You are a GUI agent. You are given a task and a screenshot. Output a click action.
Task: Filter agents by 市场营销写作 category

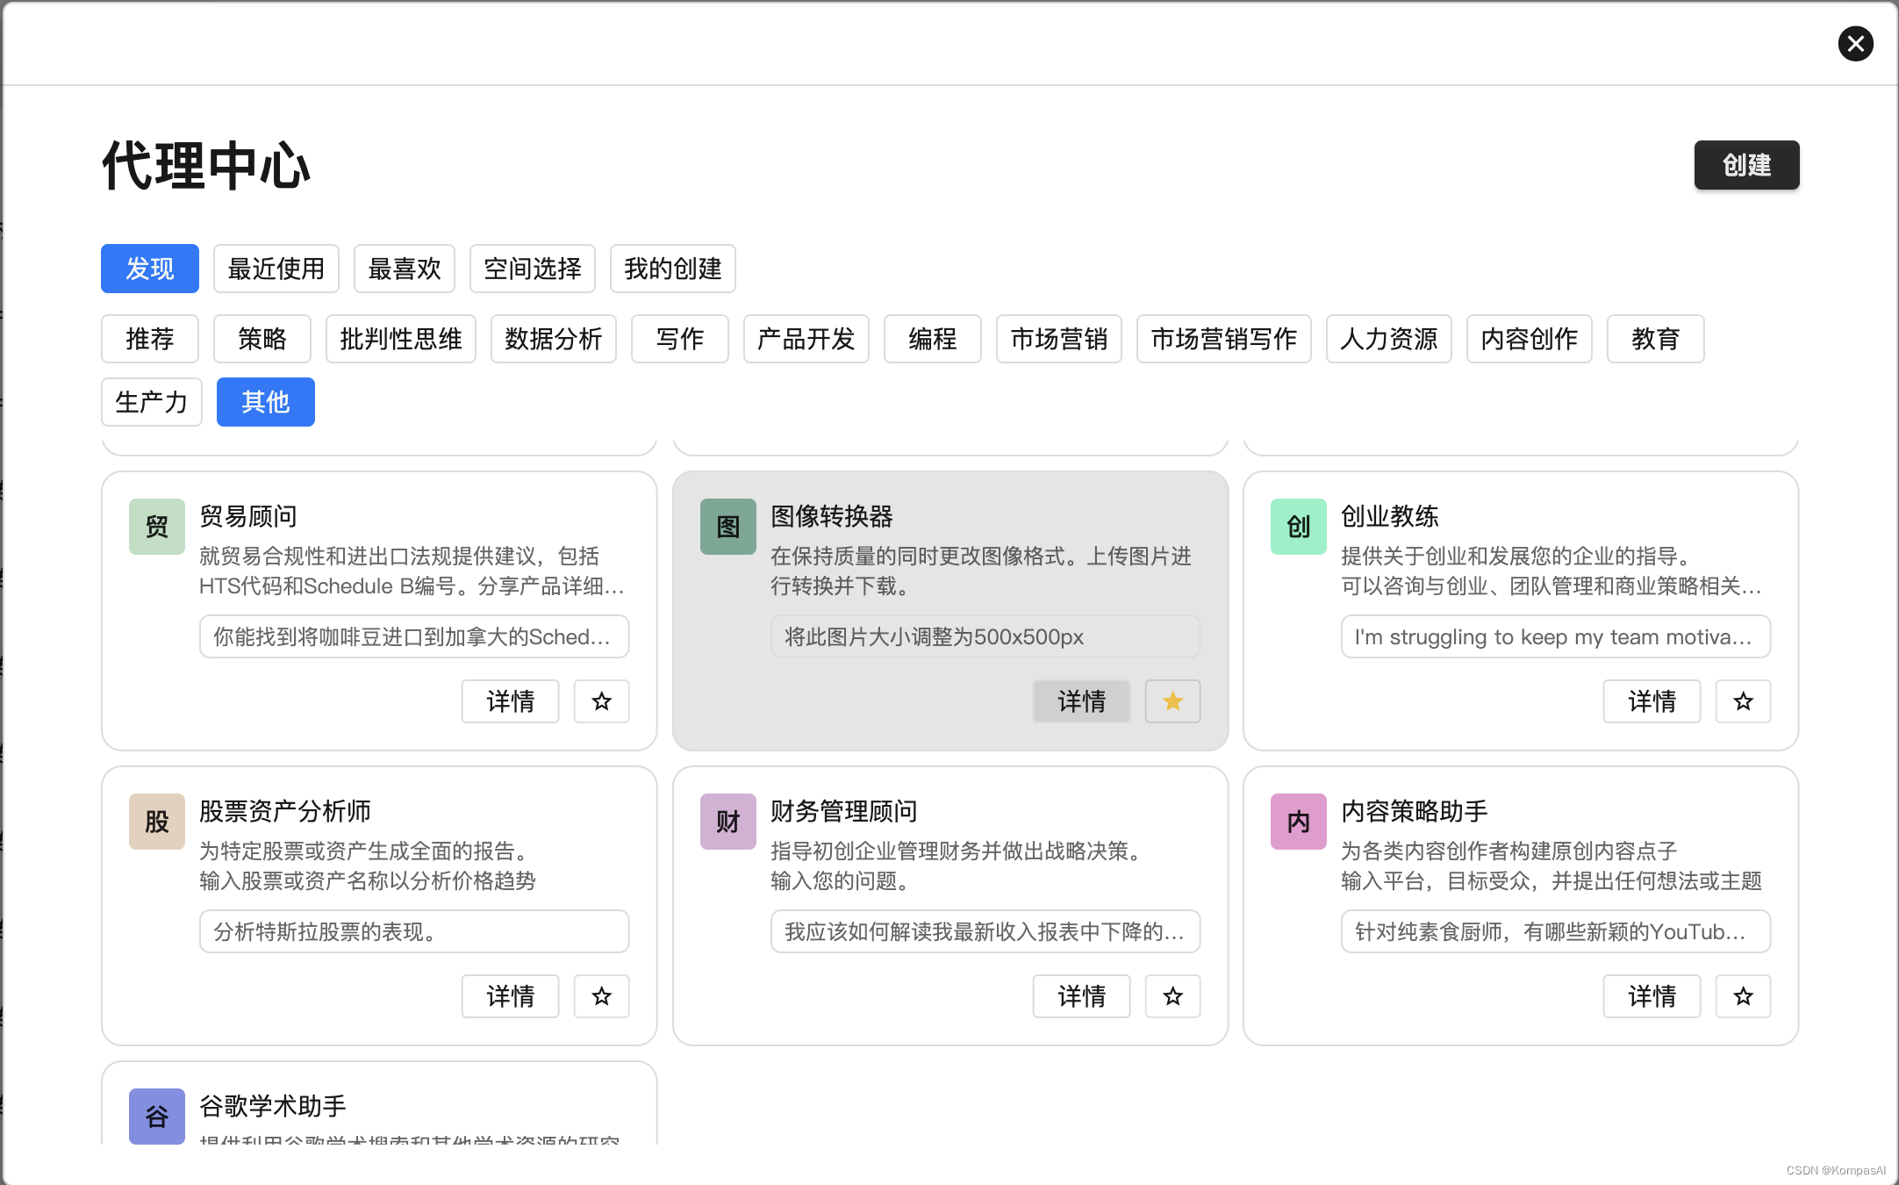(x=1223, y=339)
